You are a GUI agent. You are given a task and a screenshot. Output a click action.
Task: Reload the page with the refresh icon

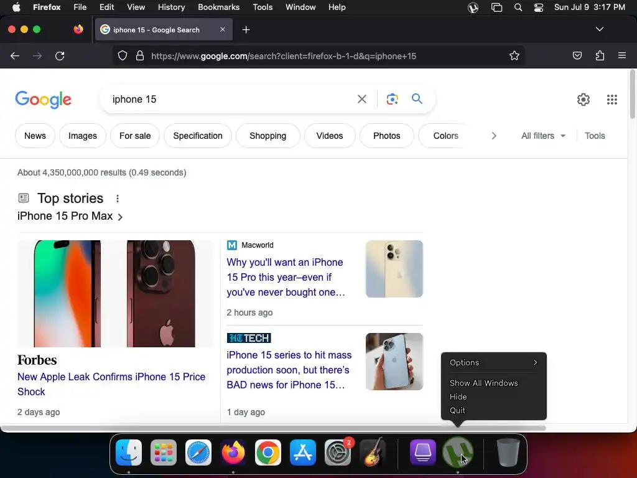tap(60, 55)
